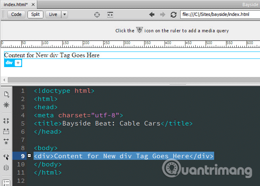Click the Live Code icon in toolbar
Viewport: 260px width, 186px height.
pos(110,15)
